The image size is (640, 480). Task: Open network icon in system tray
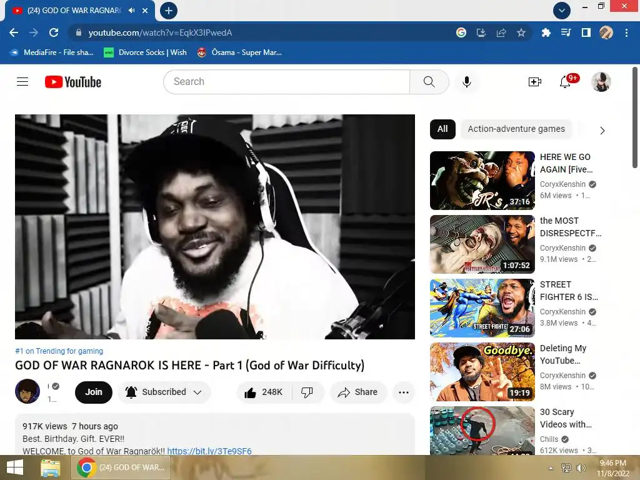(566, 467)
